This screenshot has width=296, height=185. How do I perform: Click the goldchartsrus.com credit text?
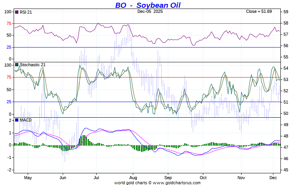tap(157, 183)
